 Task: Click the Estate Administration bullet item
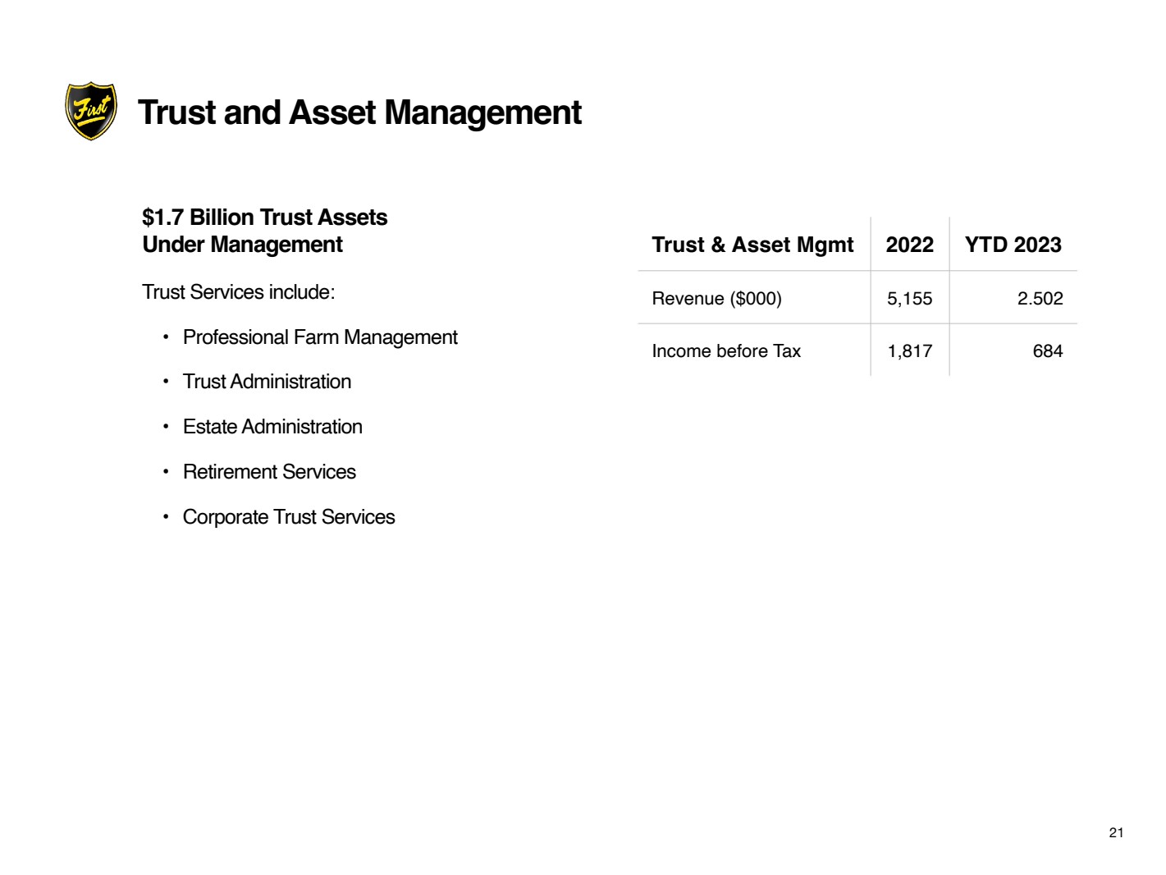coord(272,427)
